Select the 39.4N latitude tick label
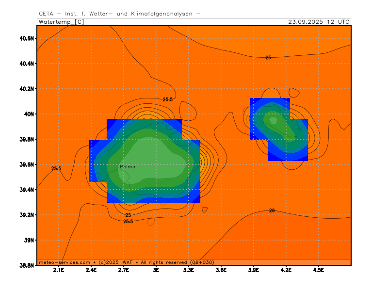This screenshot has height=291, width=388. (x=27, y=190)
